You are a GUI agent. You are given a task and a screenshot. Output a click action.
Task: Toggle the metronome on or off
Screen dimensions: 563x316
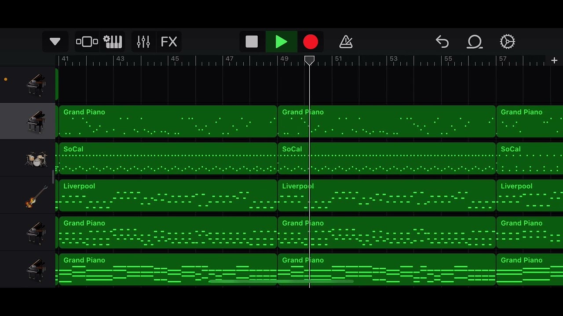[x=346, y=42]
